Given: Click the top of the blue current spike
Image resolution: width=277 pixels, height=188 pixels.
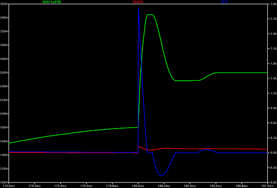Looking at the screenshot, I should tap(138, 8).
